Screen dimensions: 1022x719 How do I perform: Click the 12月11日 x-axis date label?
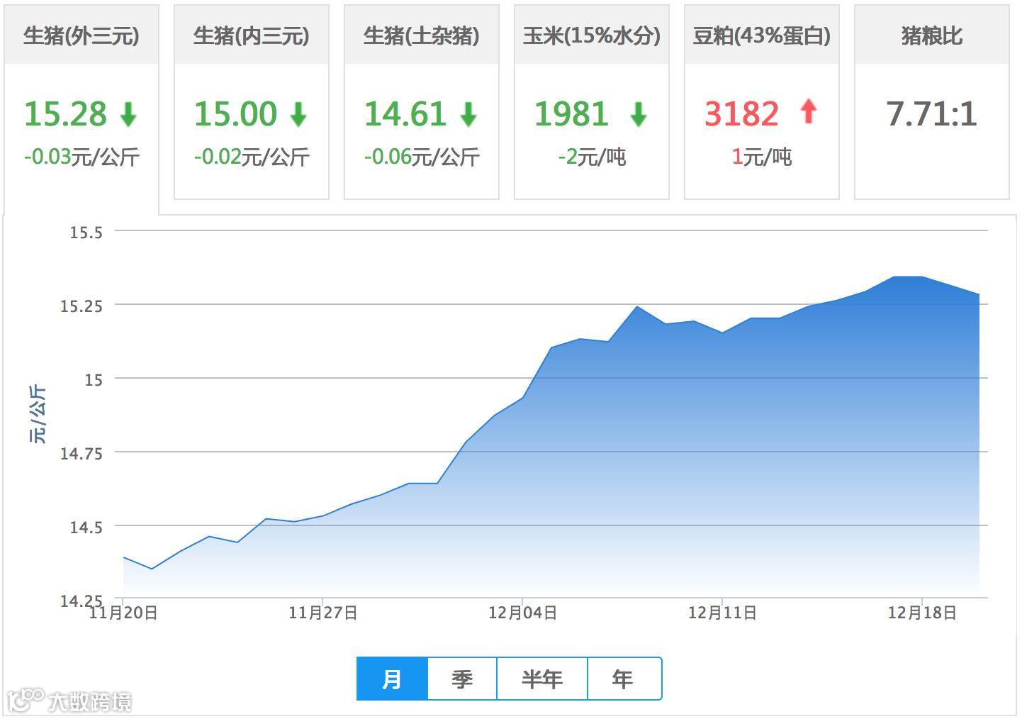pyautogui.click(x=723, y=613)
